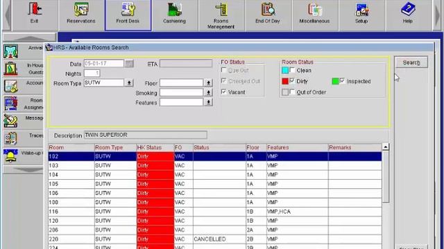Select room 106 row
Screen dimensions: 444x249
coord(215,193)
